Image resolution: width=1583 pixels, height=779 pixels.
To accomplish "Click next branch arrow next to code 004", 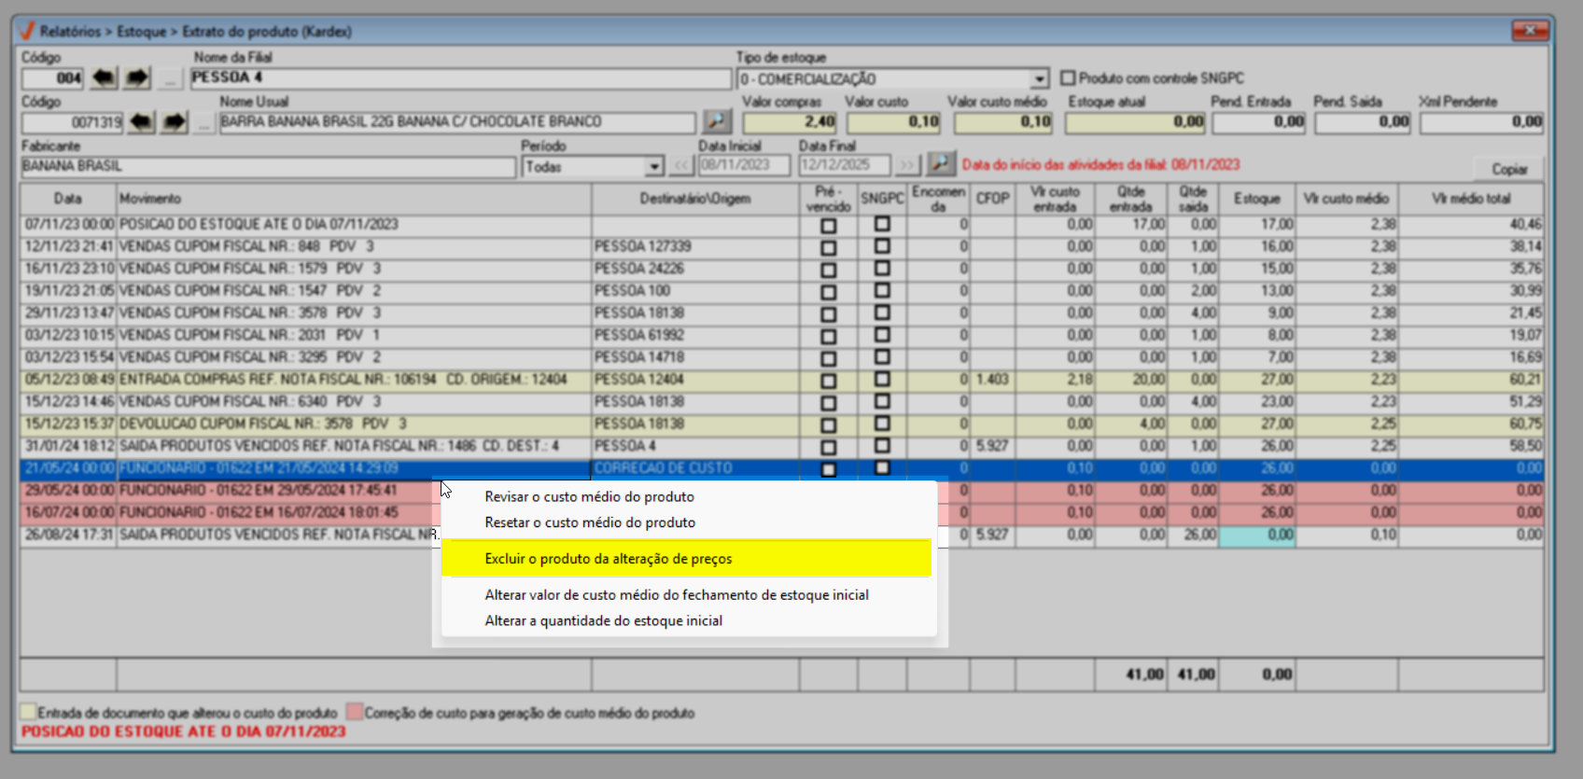I will pos(137,78).
